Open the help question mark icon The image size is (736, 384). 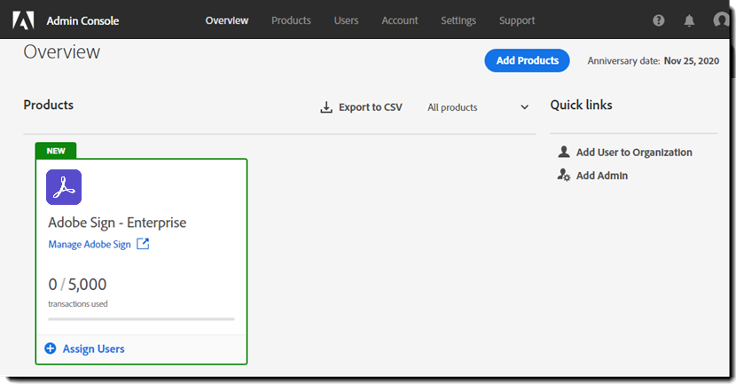pos(658,20)
